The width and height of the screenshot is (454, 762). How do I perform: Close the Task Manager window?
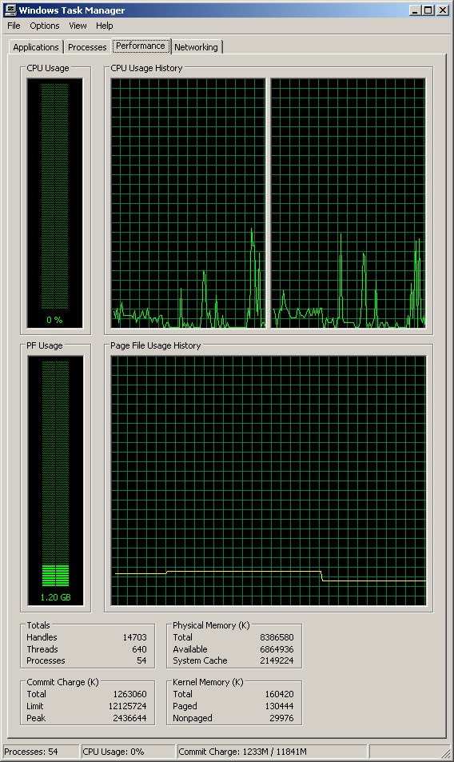442,10
